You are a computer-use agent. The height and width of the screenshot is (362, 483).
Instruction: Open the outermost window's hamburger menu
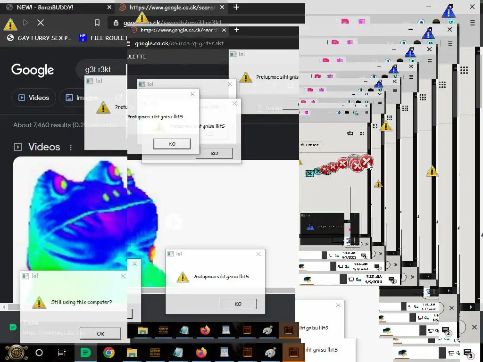pyautogui.click(x=473, y=23)
